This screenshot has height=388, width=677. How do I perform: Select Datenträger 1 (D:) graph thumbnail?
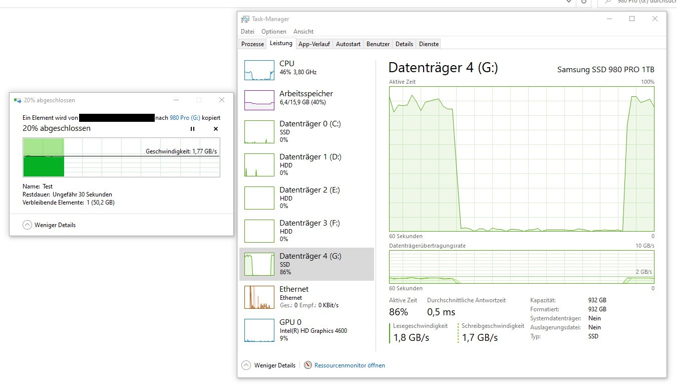click(259, 165)
